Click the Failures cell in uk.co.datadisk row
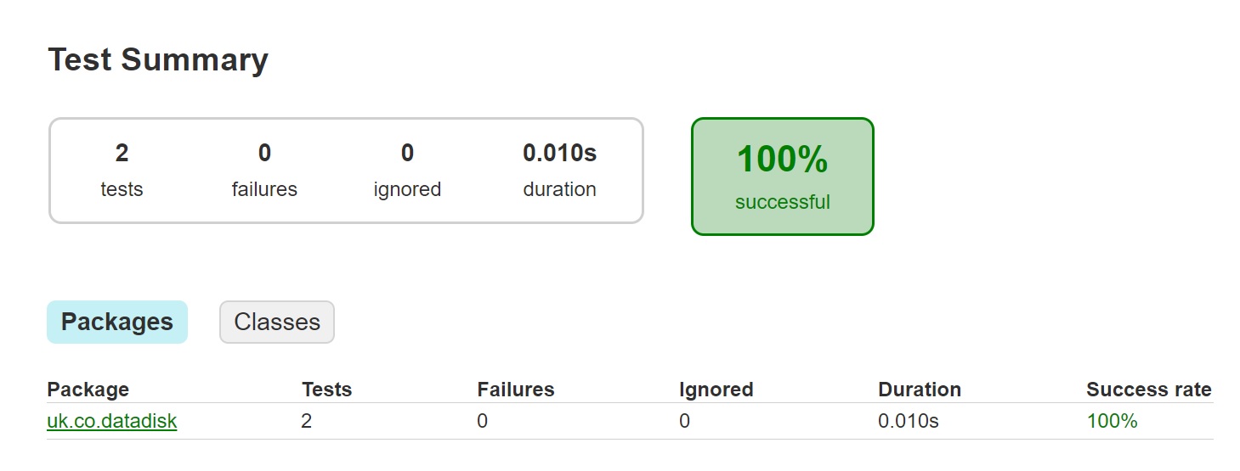1240x471 pixels. [x=483, y=421]
